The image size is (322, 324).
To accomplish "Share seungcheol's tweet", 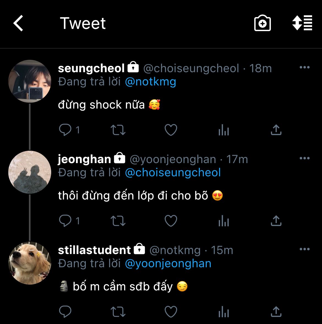I will 276,130.
